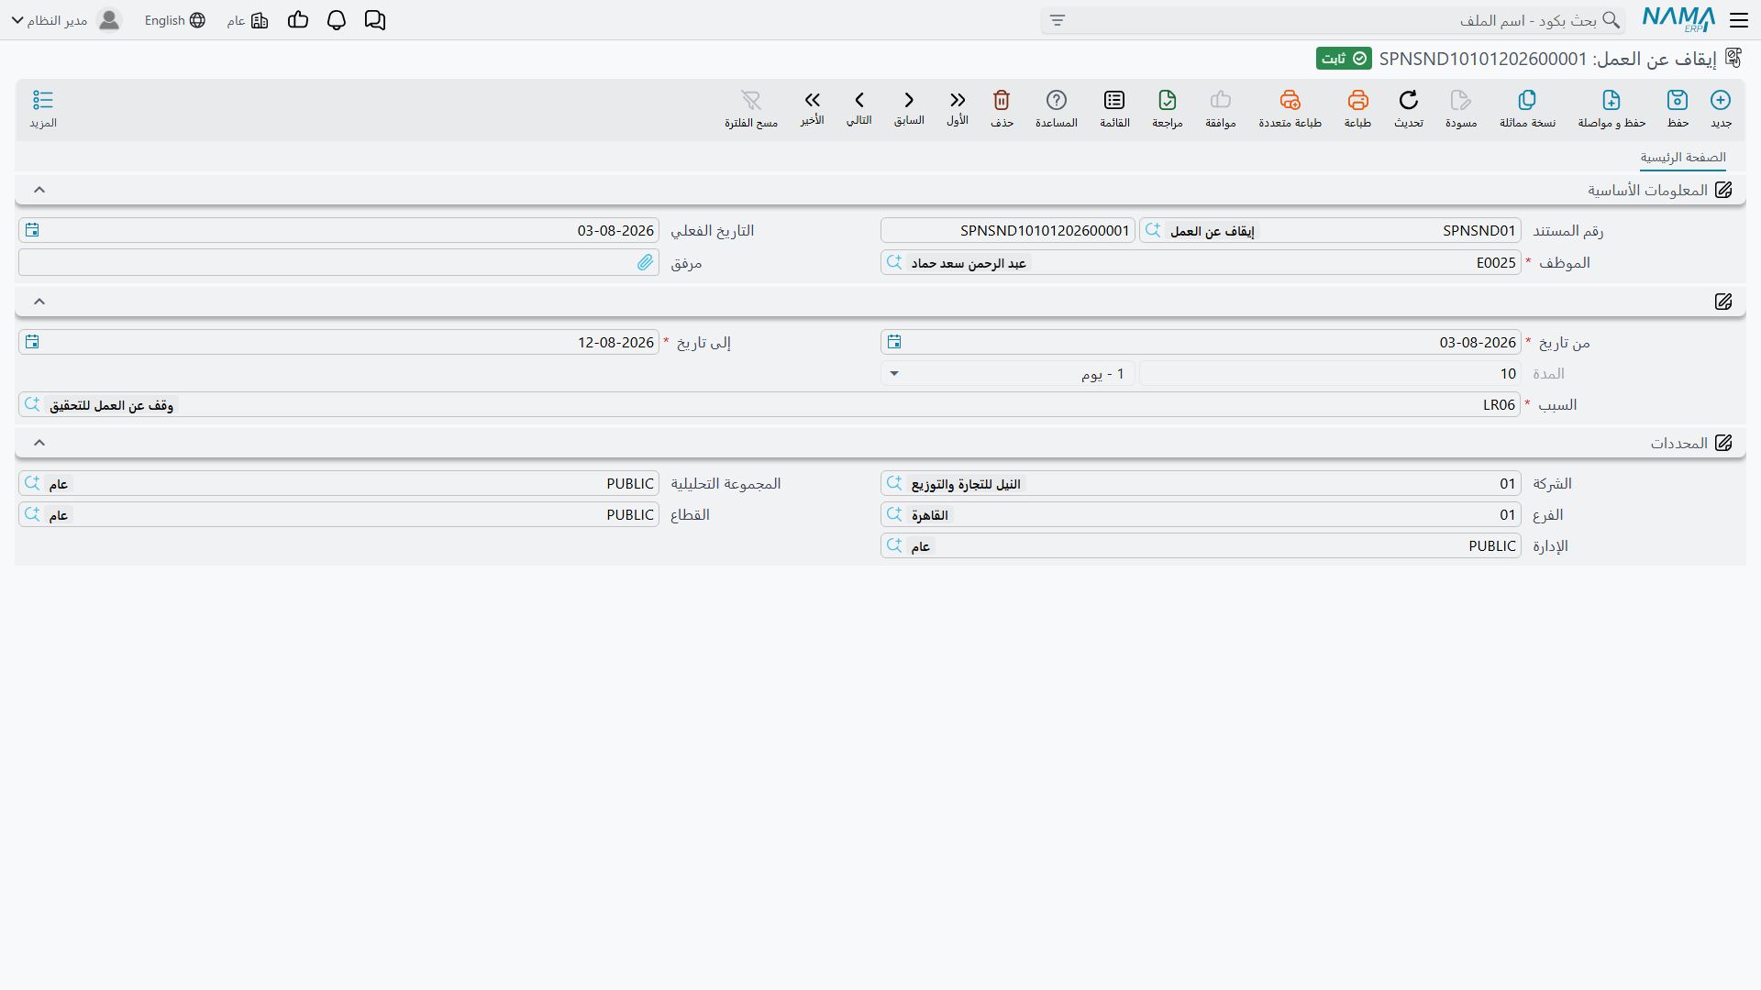Click the attachment paperclip icon
This screenshot has height=990, width=1761.
click(646, 262)
